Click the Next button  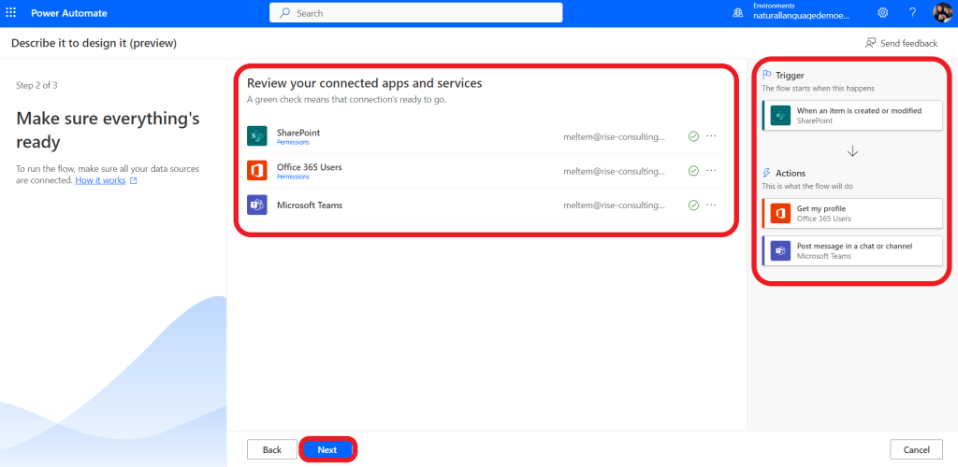[327, 449]
